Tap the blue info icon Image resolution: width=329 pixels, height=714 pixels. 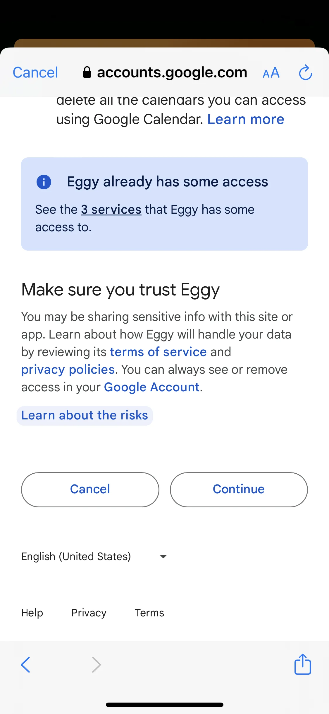(44, 182)
